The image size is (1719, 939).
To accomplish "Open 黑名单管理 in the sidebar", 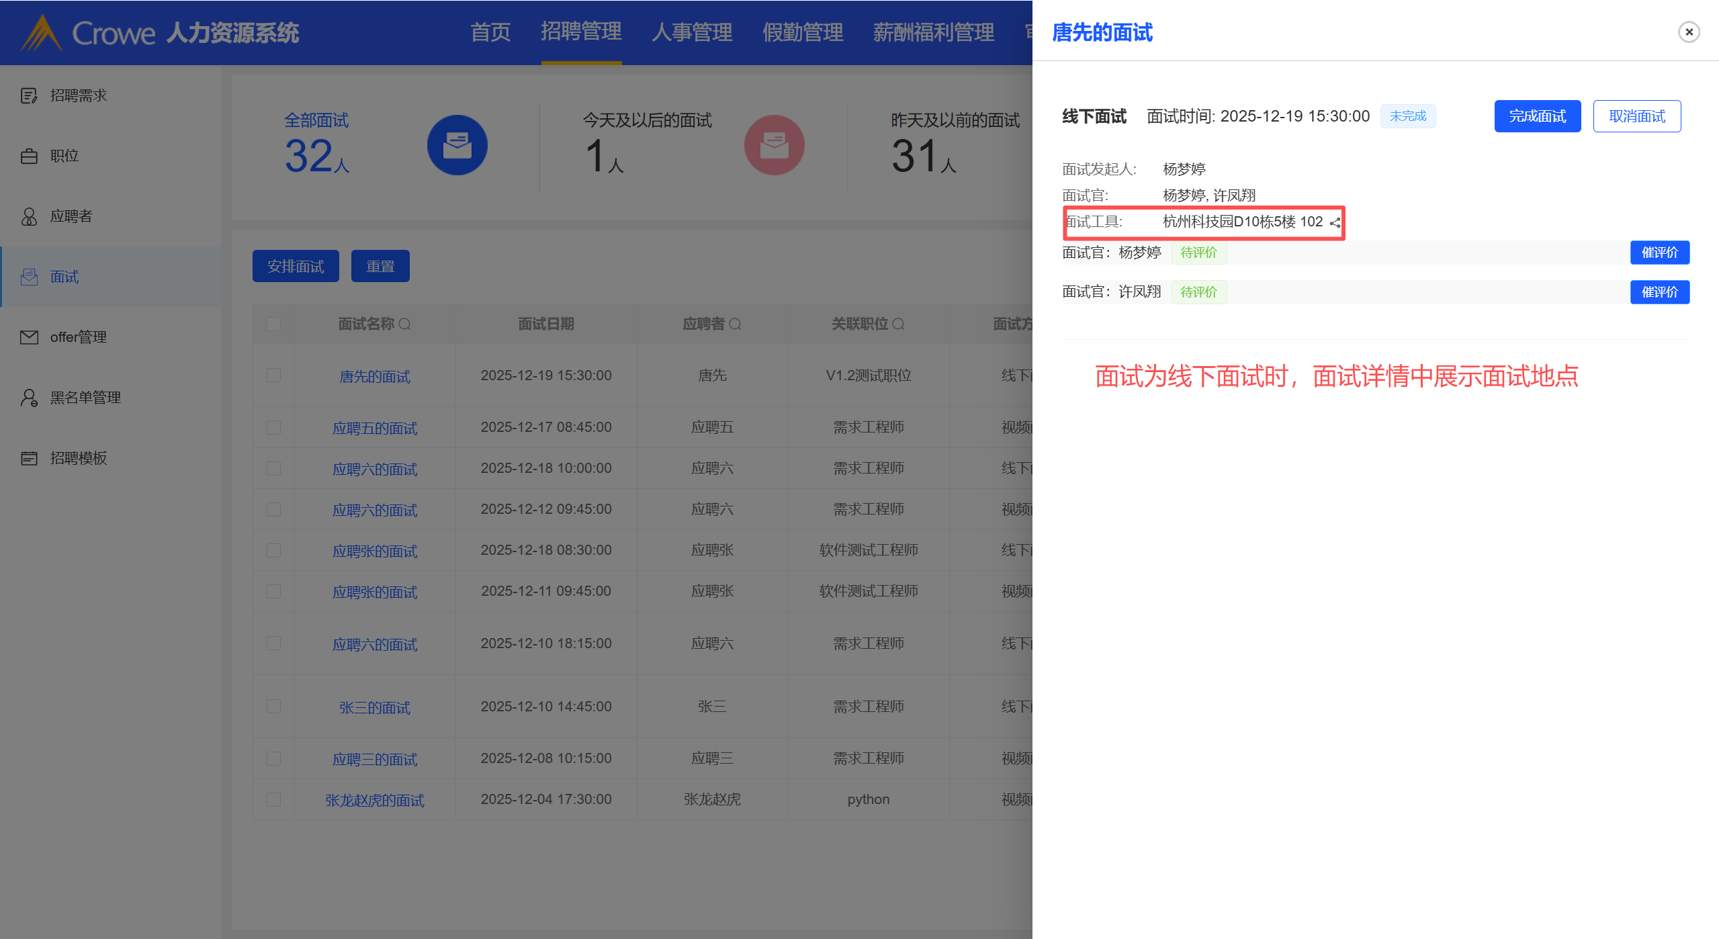I will 85,398.
